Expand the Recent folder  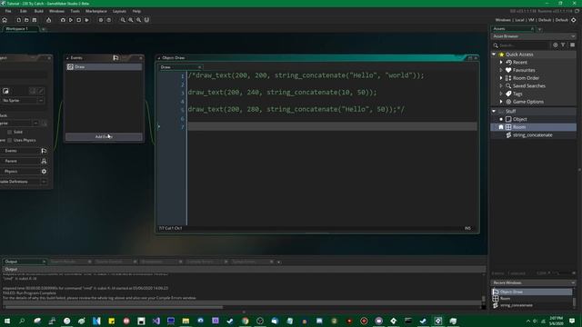point(501,63)
